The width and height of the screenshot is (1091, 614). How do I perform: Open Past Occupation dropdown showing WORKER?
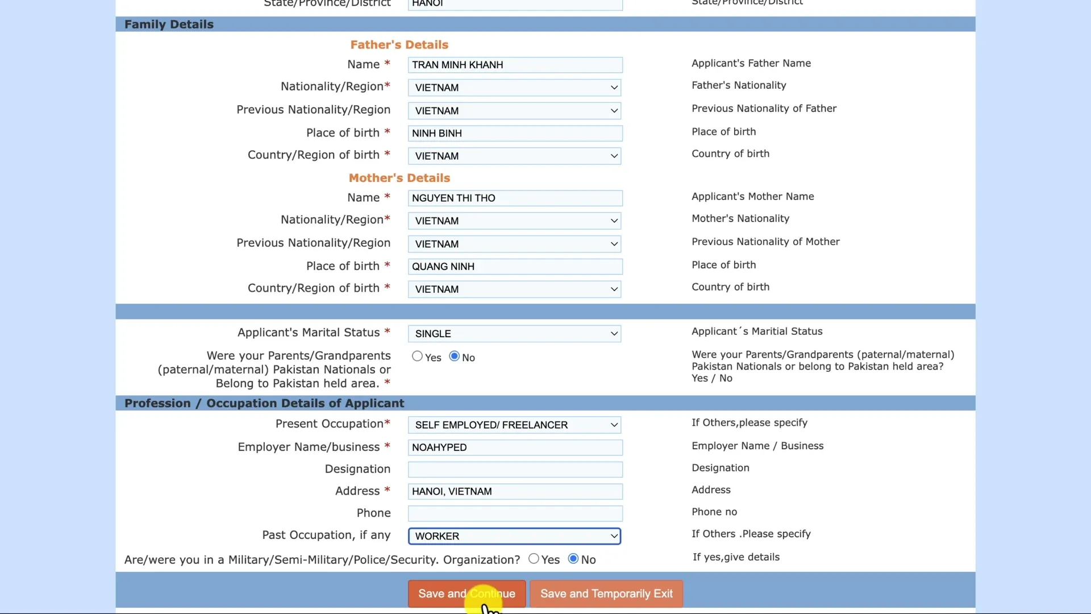click(514, 536)
